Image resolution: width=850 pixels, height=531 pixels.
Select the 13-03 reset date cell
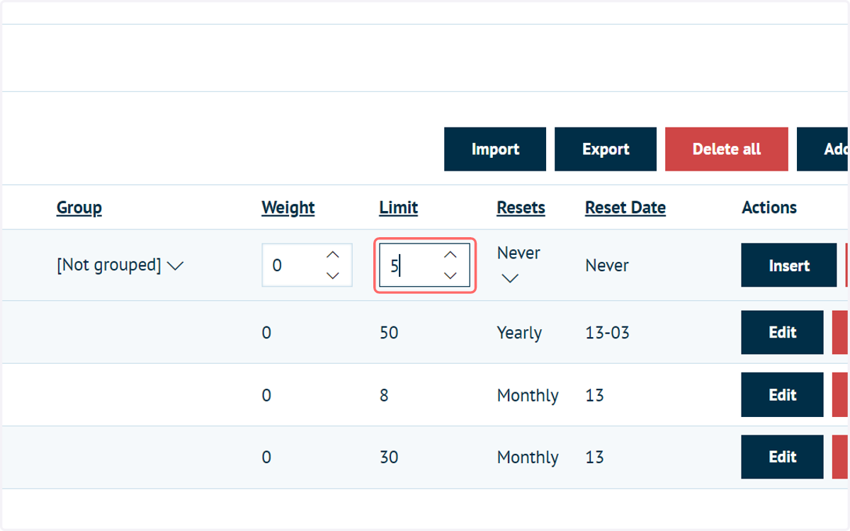click(x=608, y=333)
